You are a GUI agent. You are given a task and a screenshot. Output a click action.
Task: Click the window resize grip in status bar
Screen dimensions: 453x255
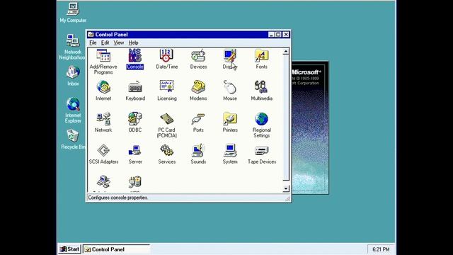click(287, 198)
